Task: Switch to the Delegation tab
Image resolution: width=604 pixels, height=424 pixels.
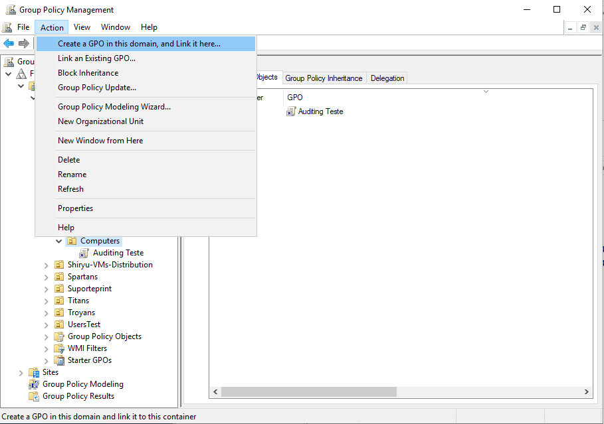Action: (x=387, y=78)
